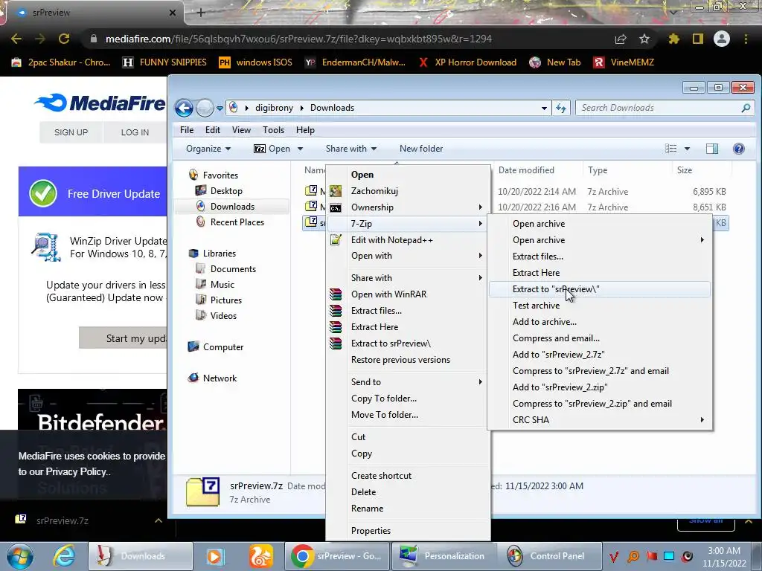Select Test archive in 7-Zip submenu
Screen dimensions: 762x571
[x=600, y=306]
